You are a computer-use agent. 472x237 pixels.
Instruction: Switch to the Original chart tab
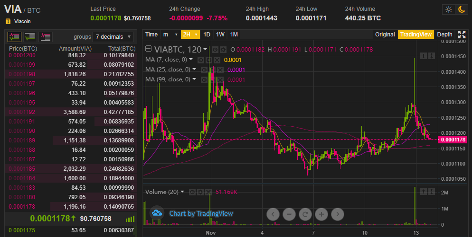click(385, 35)
